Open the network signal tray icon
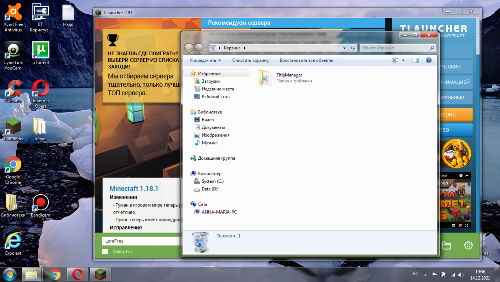Image resolution: width=500 pixels, height=282 pixels. [x=452, y=274]
